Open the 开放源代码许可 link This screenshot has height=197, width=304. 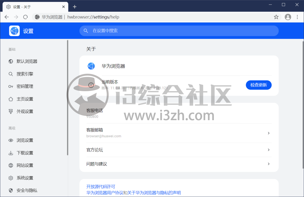pyautogui.click(x=100, y=187)
